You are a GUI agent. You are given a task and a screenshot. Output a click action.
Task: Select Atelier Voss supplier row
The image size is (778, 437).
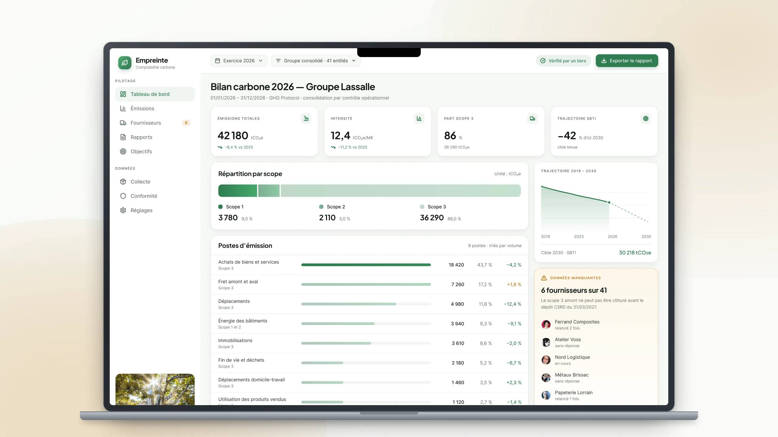[596, 342]
